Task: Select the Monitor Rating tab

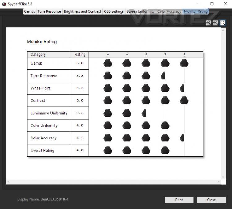Action: coord(196,11)
